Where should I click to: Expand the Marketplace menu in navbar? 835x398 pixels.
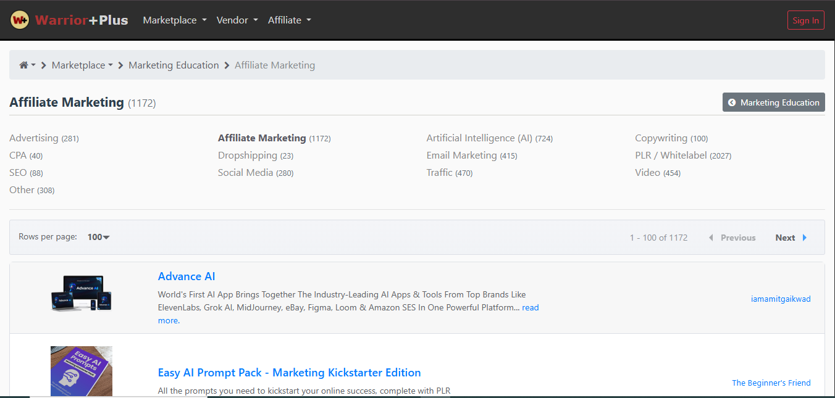click(x=175, y=20)
